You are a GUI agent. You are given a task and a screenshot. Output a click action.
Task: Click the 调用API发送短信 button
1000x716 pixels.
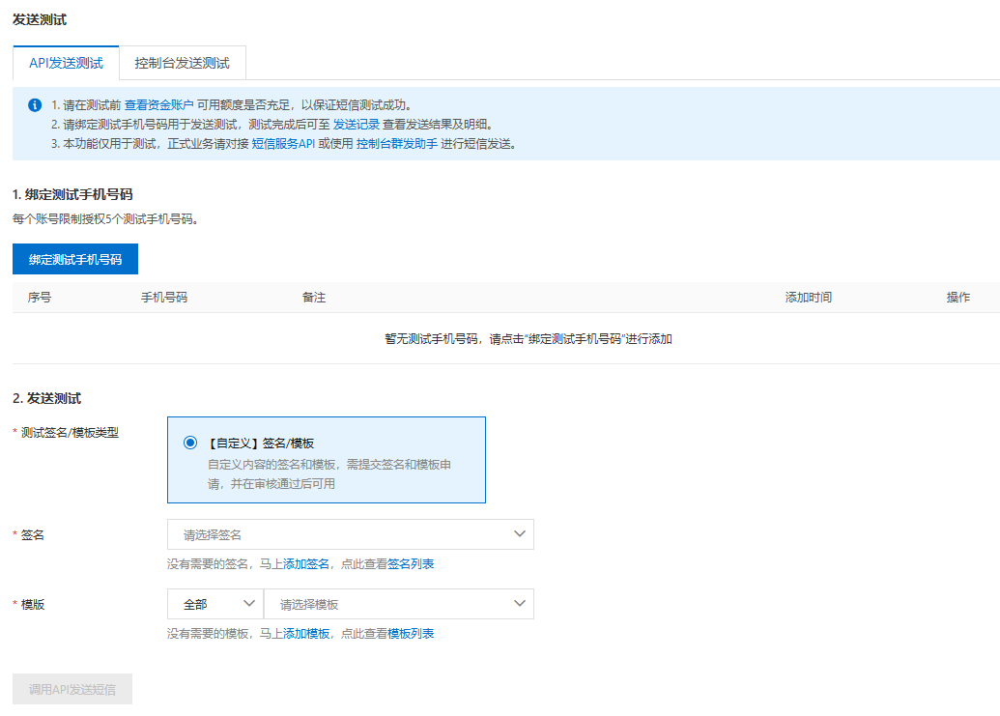pos(72,689)
